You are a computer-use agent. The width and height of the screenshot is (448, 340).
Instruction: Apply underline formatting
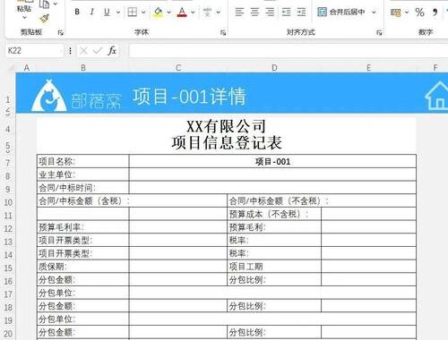tap(107, 12)
